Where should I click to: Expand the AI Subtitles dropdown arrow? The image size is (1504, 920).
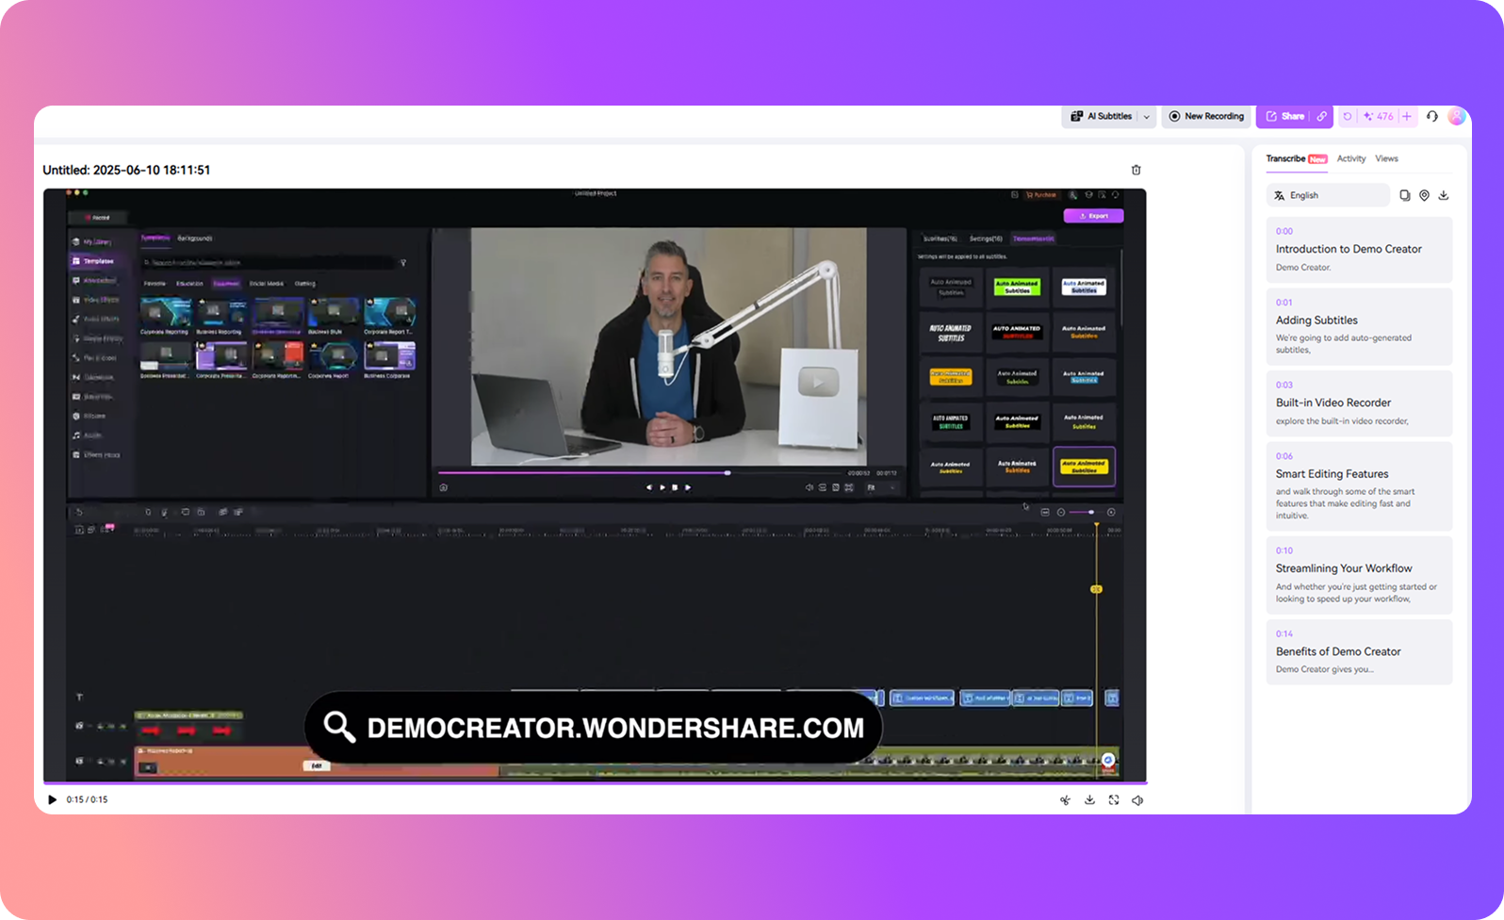click(x=1147, y=117)
